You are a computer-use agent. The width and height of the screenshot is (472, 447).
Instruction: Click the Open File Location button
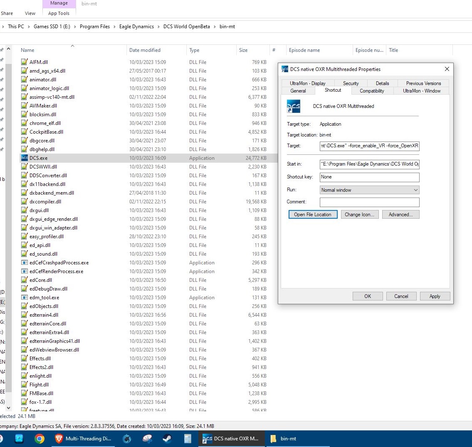pyautogui.click(x=313, y=215)
